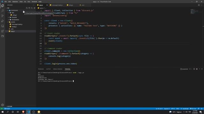The height and width of the screenshot is (114, 204).
Task: Close the terminal panel
Action: click(x=202, y=69)
